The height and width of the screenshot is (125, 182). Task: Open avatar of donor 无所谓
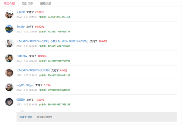[9, 14]
